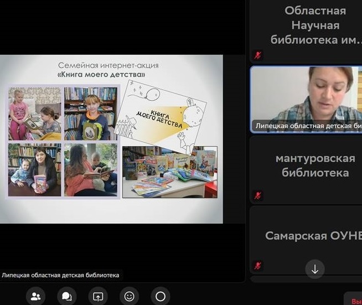The image size is (362, 305).
Task: Click muted mic icon on мантуровская библиотека tile
Action: 258,195
